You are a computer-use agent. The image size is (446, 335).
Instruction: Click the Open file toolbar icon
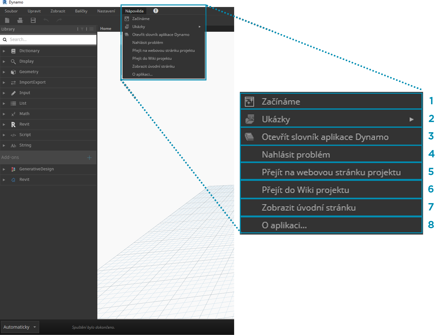(20, 20)
